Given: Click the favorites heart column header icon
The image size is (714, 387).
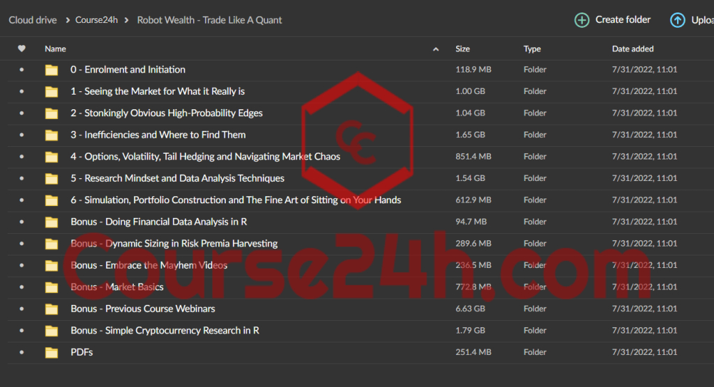Looking at the screenshot, I should tap(22, 49).
